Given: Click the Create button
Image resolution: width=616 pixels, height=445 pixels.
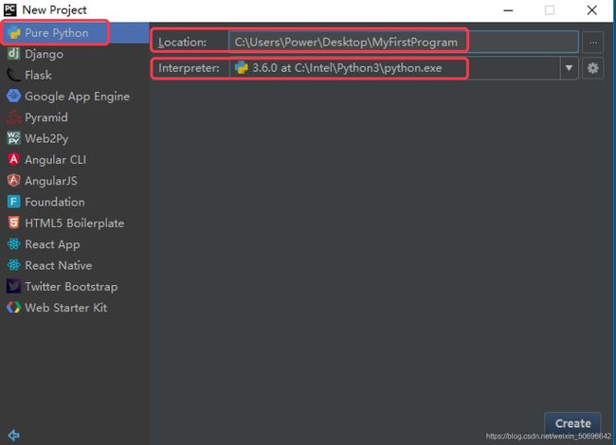Looking at the screenshot, I should [x=572, y=423].
